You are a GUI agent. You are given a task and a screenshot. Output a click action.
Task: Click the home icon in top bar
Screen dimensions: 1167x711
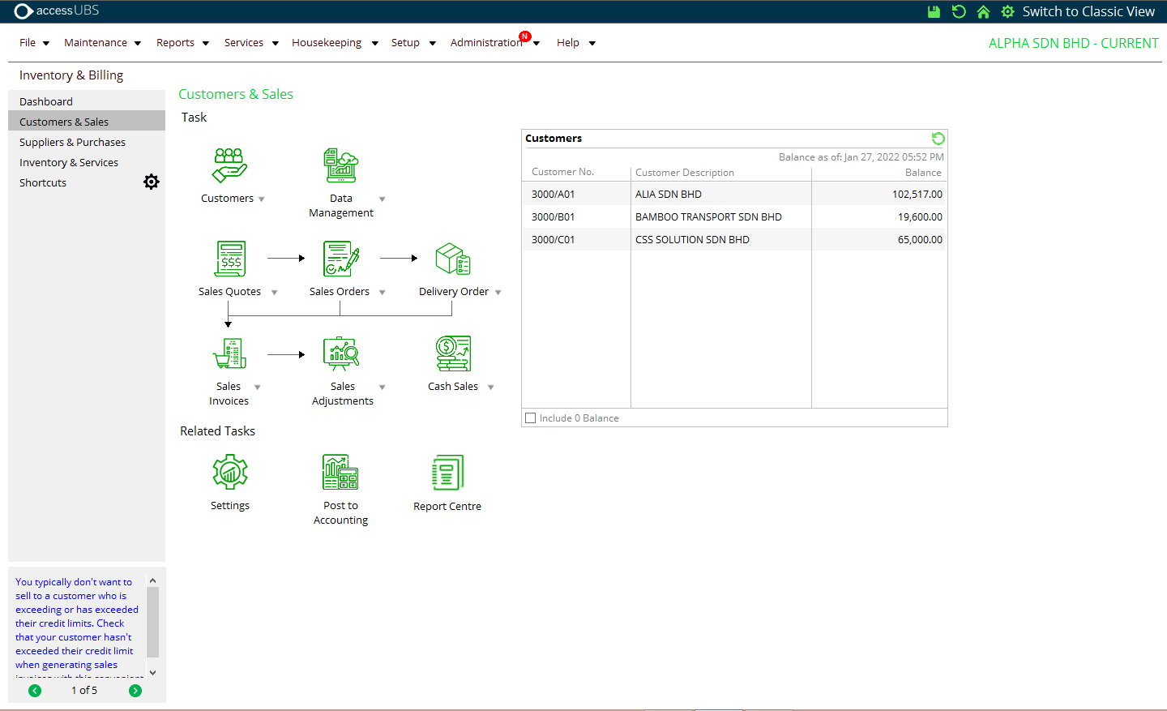pos(983,11)
